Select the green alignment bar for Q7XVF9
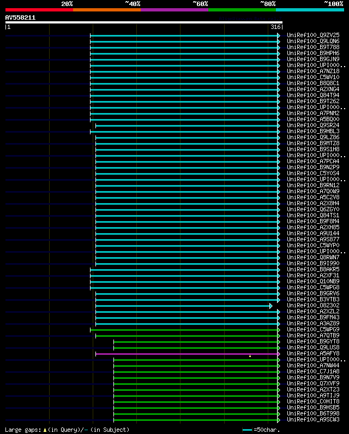The width and height of the screenshot is (349, 434). coord(196,384)
